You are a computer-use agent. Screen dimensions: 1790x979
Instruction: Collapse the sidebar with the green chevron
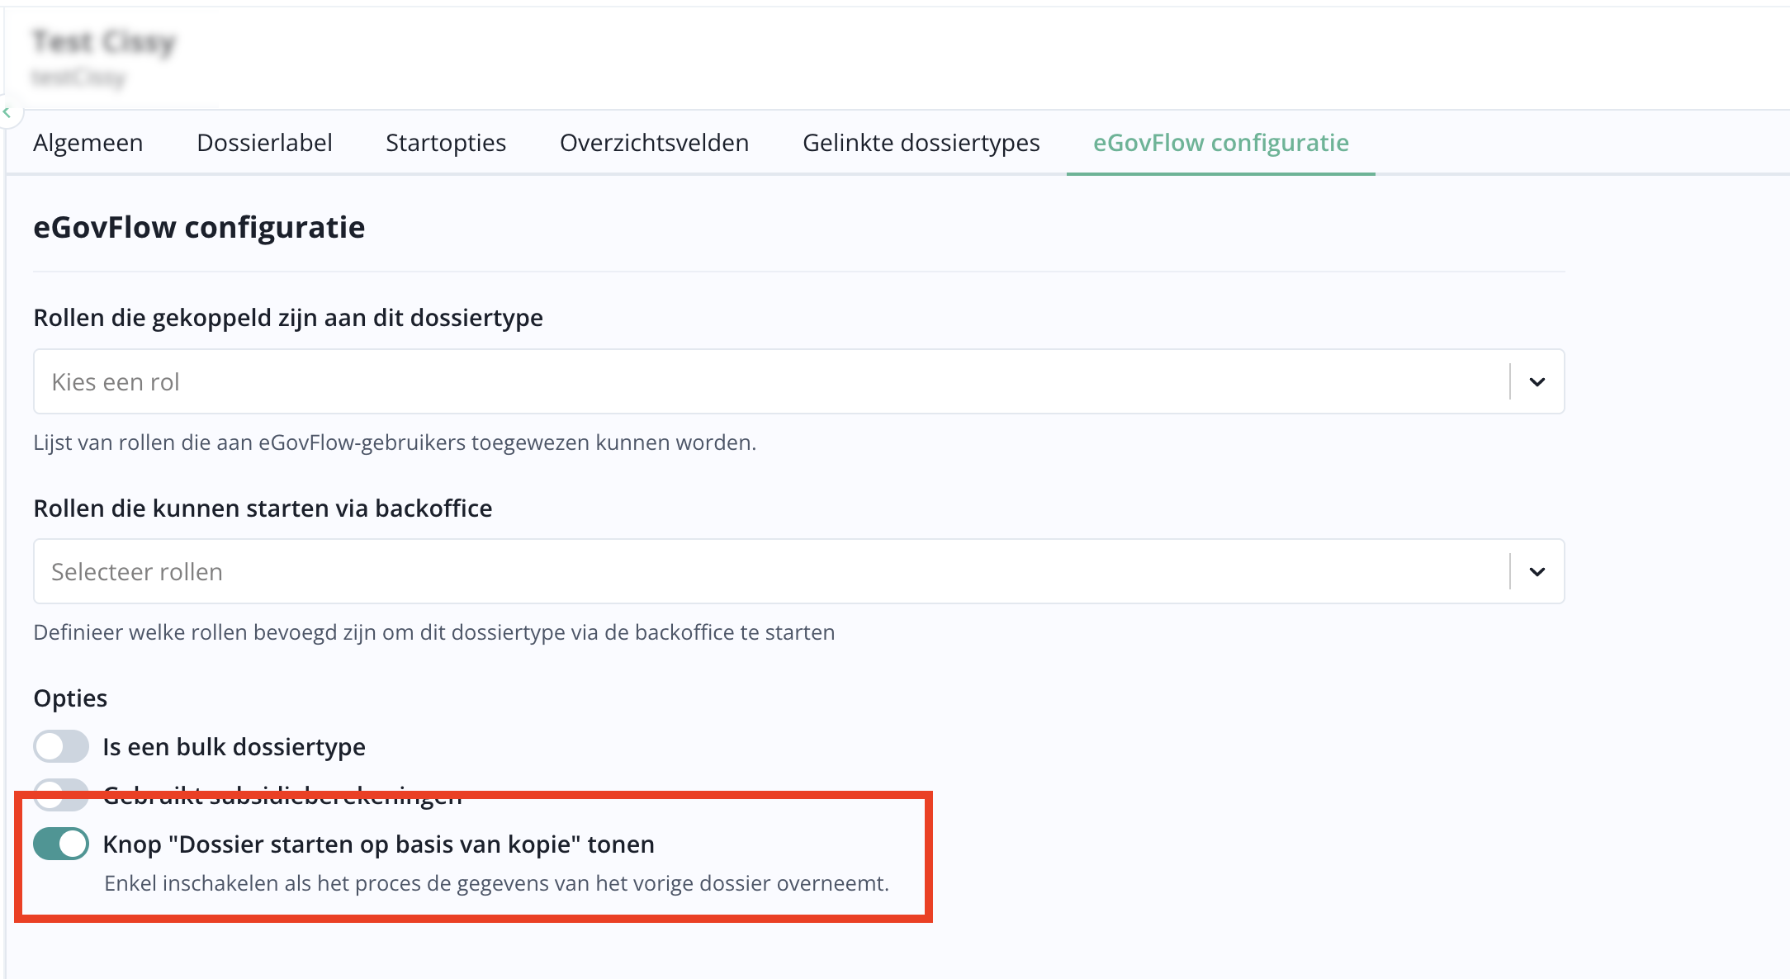7,112
